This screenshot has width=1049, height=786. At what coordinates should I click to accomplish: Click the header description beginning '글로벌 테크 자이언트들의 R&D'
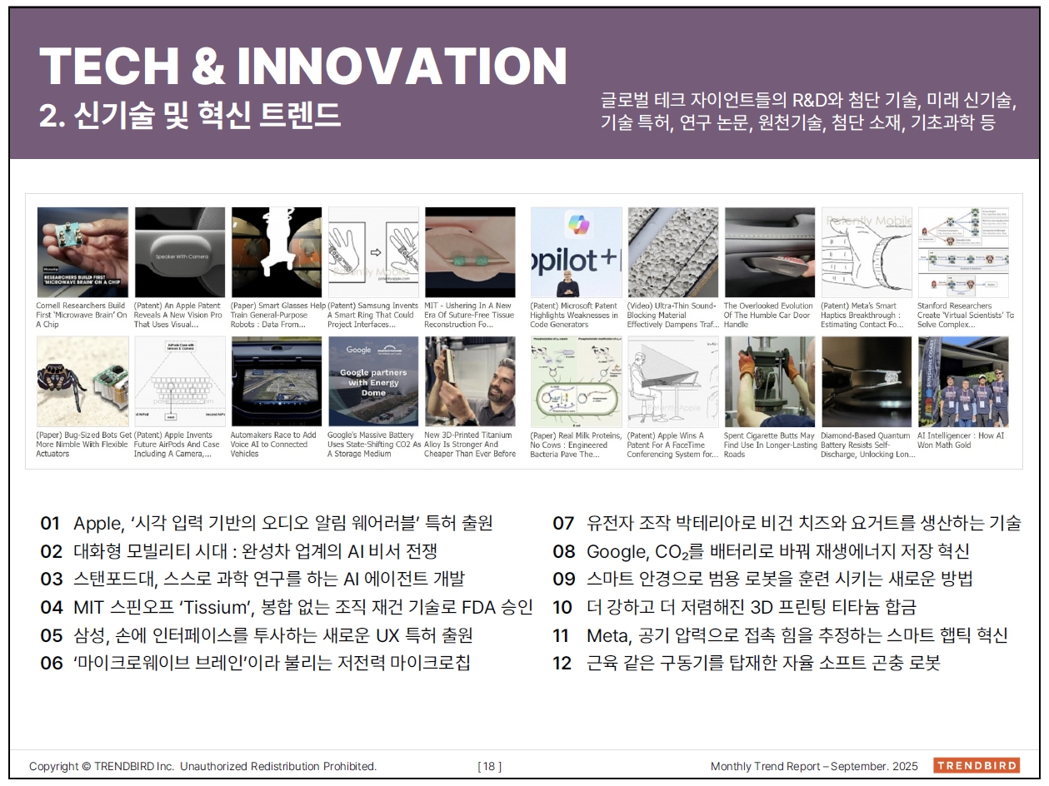pos(809,112)
